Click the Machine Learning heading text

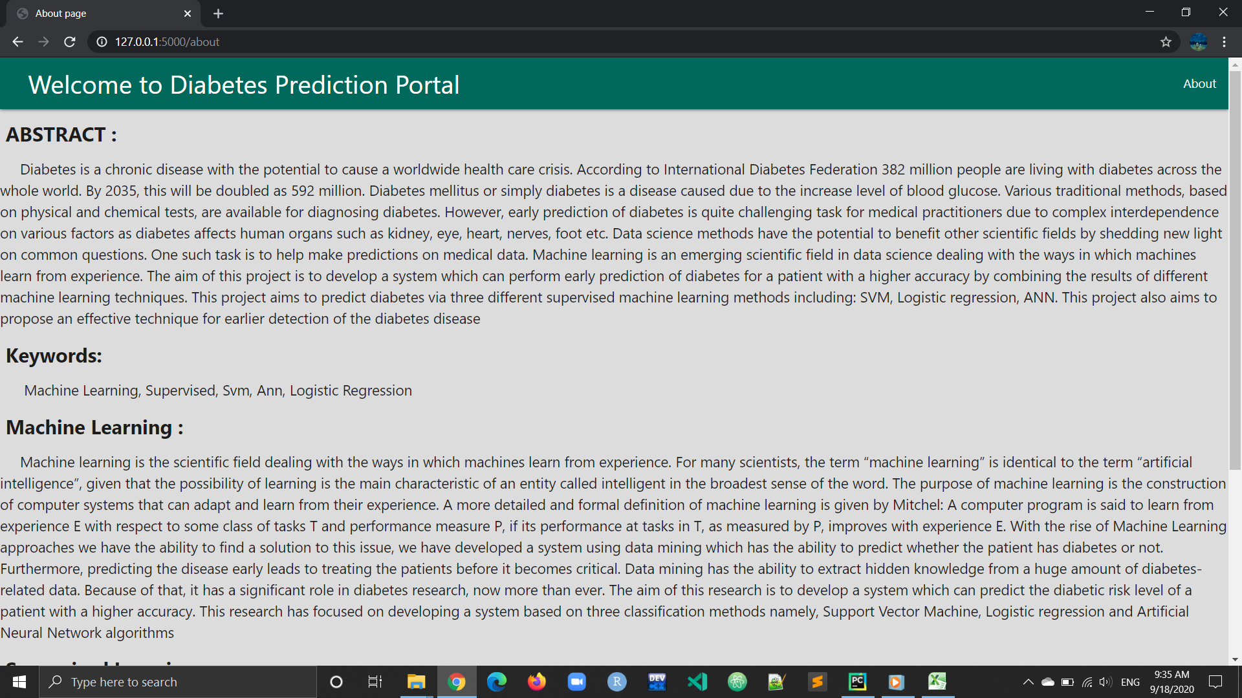pos(94,427)
